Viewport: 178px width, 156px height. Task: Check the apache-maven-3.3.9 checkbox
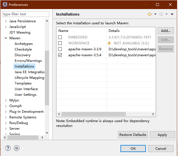(x=60, y=49)
